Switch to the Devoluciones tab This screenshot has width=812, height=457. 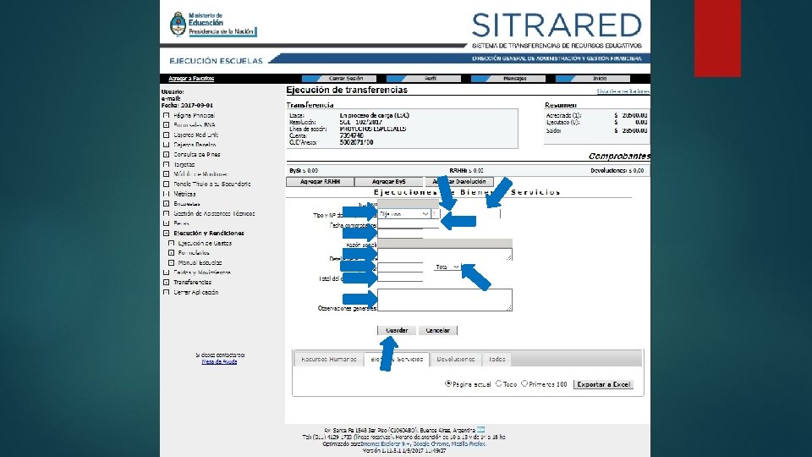(x=456, y=359)
